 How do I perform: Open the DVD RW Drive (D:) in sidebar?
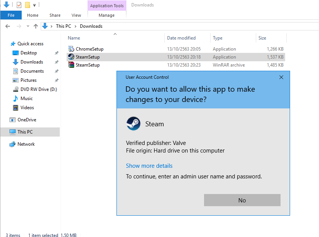coord(38,89)
